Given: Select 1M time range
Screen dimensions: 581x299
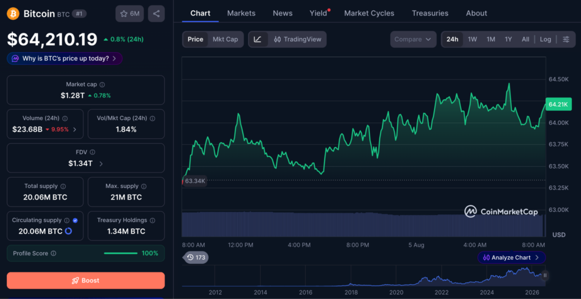Looking at the screenshot, I should pos(491,39).
